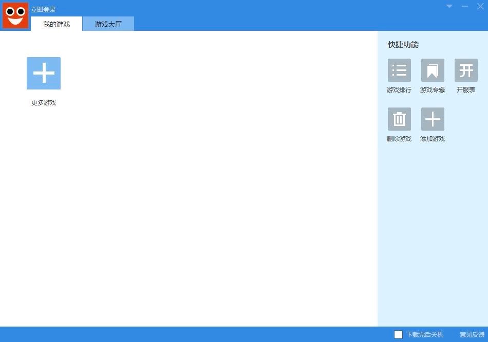Open the 立即登录 login link

(x=43, y=10)
